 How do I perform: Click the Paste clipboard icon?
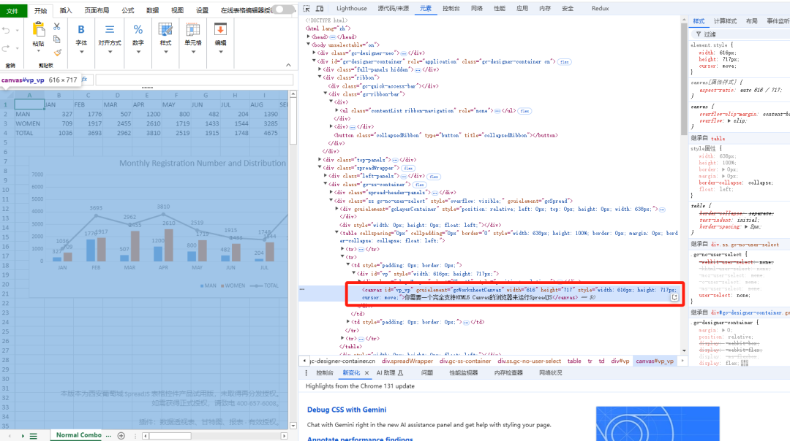pyautogui.click(x=38, y=30)
